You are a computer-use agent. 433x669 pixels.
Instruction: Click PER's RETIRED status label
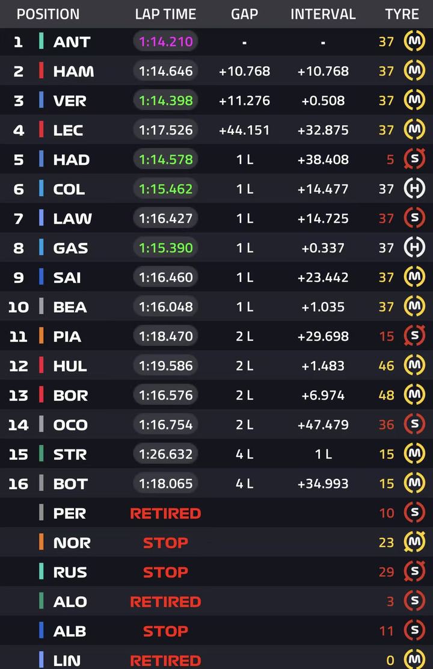pyautogui.click(x=165, y=513)
